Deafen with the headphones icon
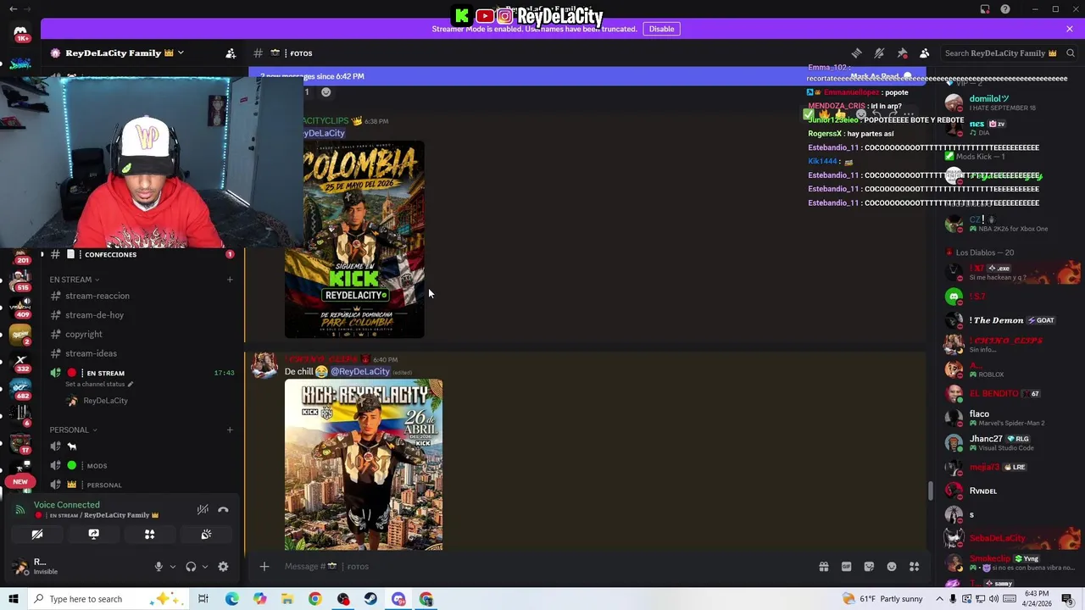Image resolution: width=1085 pixels, height=610 pixels. [191, 567]
